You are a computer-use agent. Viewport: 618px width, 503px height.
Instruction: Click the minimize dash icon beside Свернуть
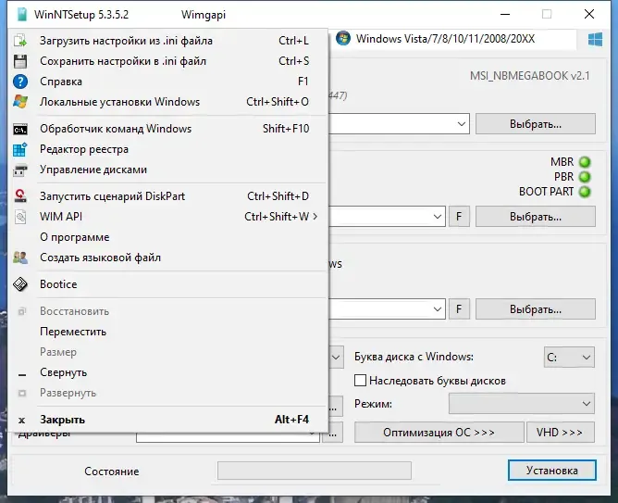tap(22, 374)
